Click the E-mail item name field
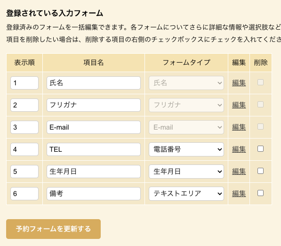281x246 pixels. click(94, 127)
